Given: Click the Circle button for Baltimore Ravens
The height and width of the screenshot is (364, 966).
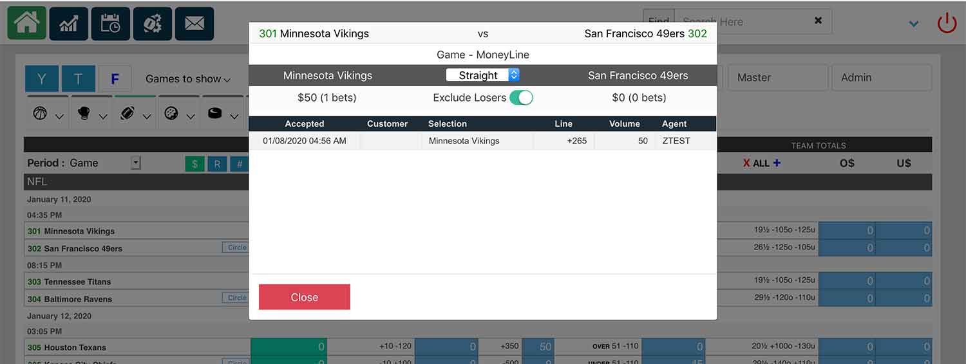Looking at the screenshot, I should pos(236,298).
